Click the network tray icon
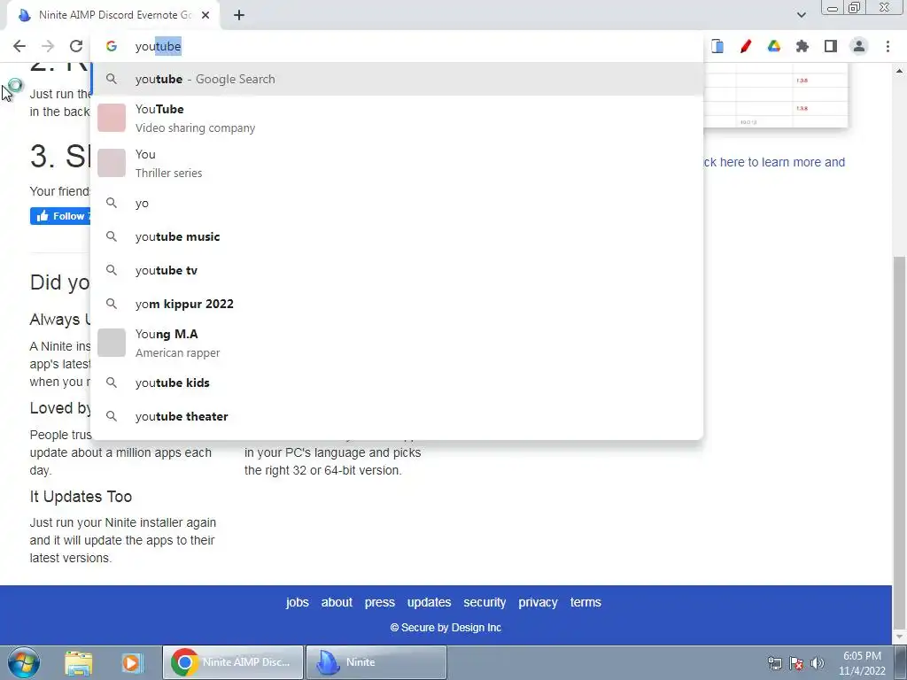This screenshot has width=907, height=680. (x=774, y=663)
